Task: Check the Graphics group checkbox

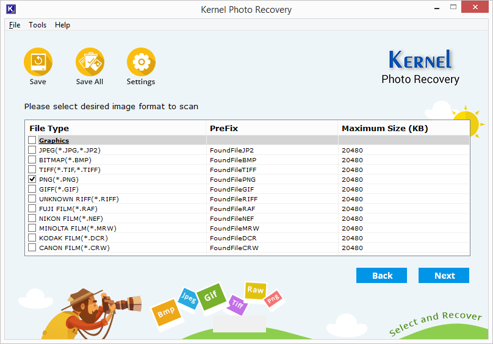Action: pos(32,140)
